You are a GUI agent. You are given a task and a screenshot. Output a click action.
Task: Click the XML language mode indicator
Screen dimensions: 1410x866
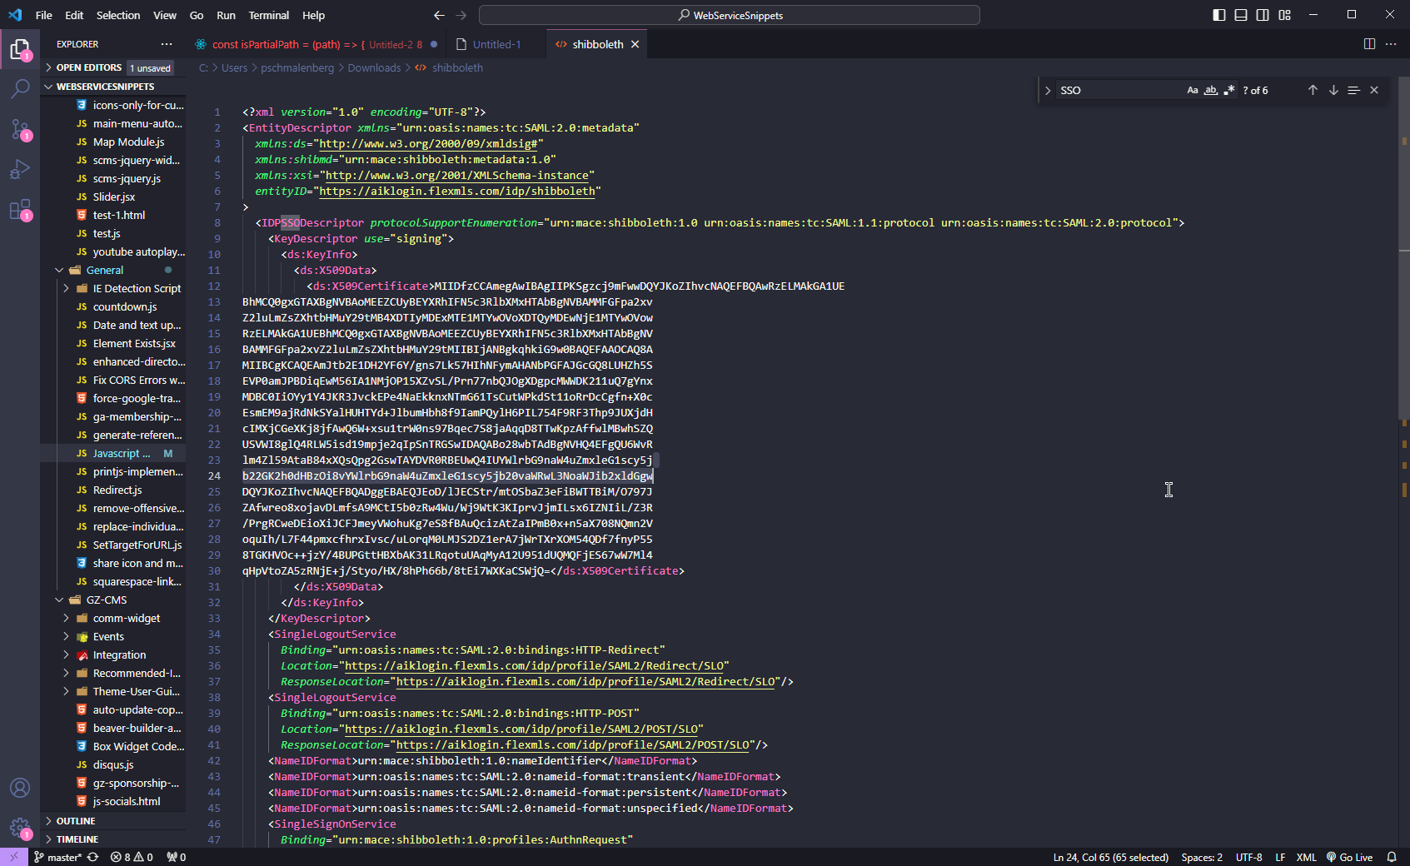(1306, 857)
